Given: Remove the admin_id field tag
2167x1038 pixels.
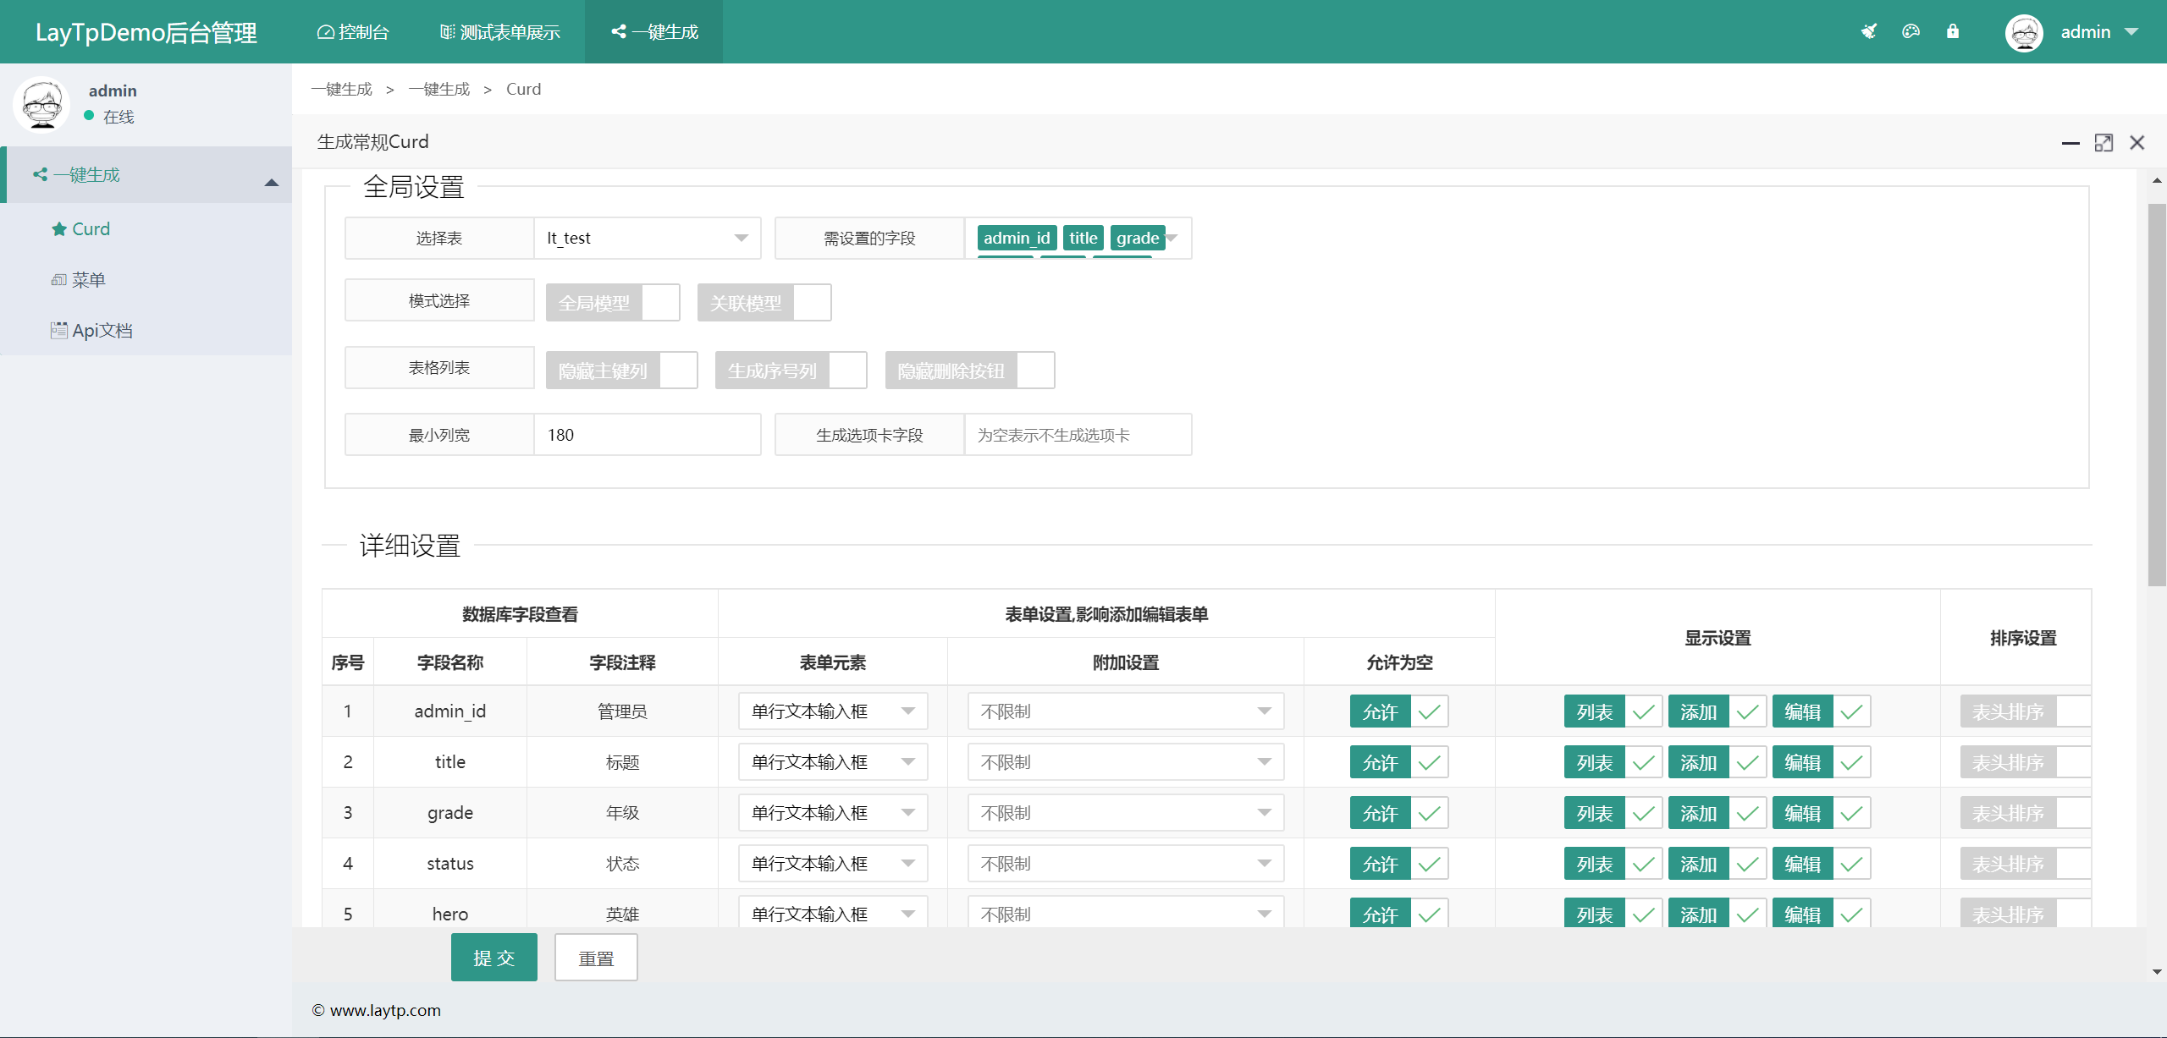Looking at the screenshot, I should click(1016, 239).
